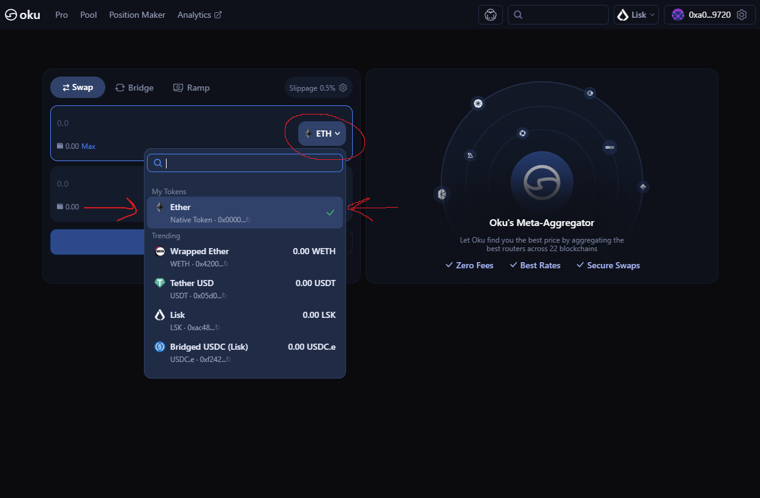Screen dimensions: 760x498
Task: Click the Ether logo in My Tokens
Action: coord(160,207)
